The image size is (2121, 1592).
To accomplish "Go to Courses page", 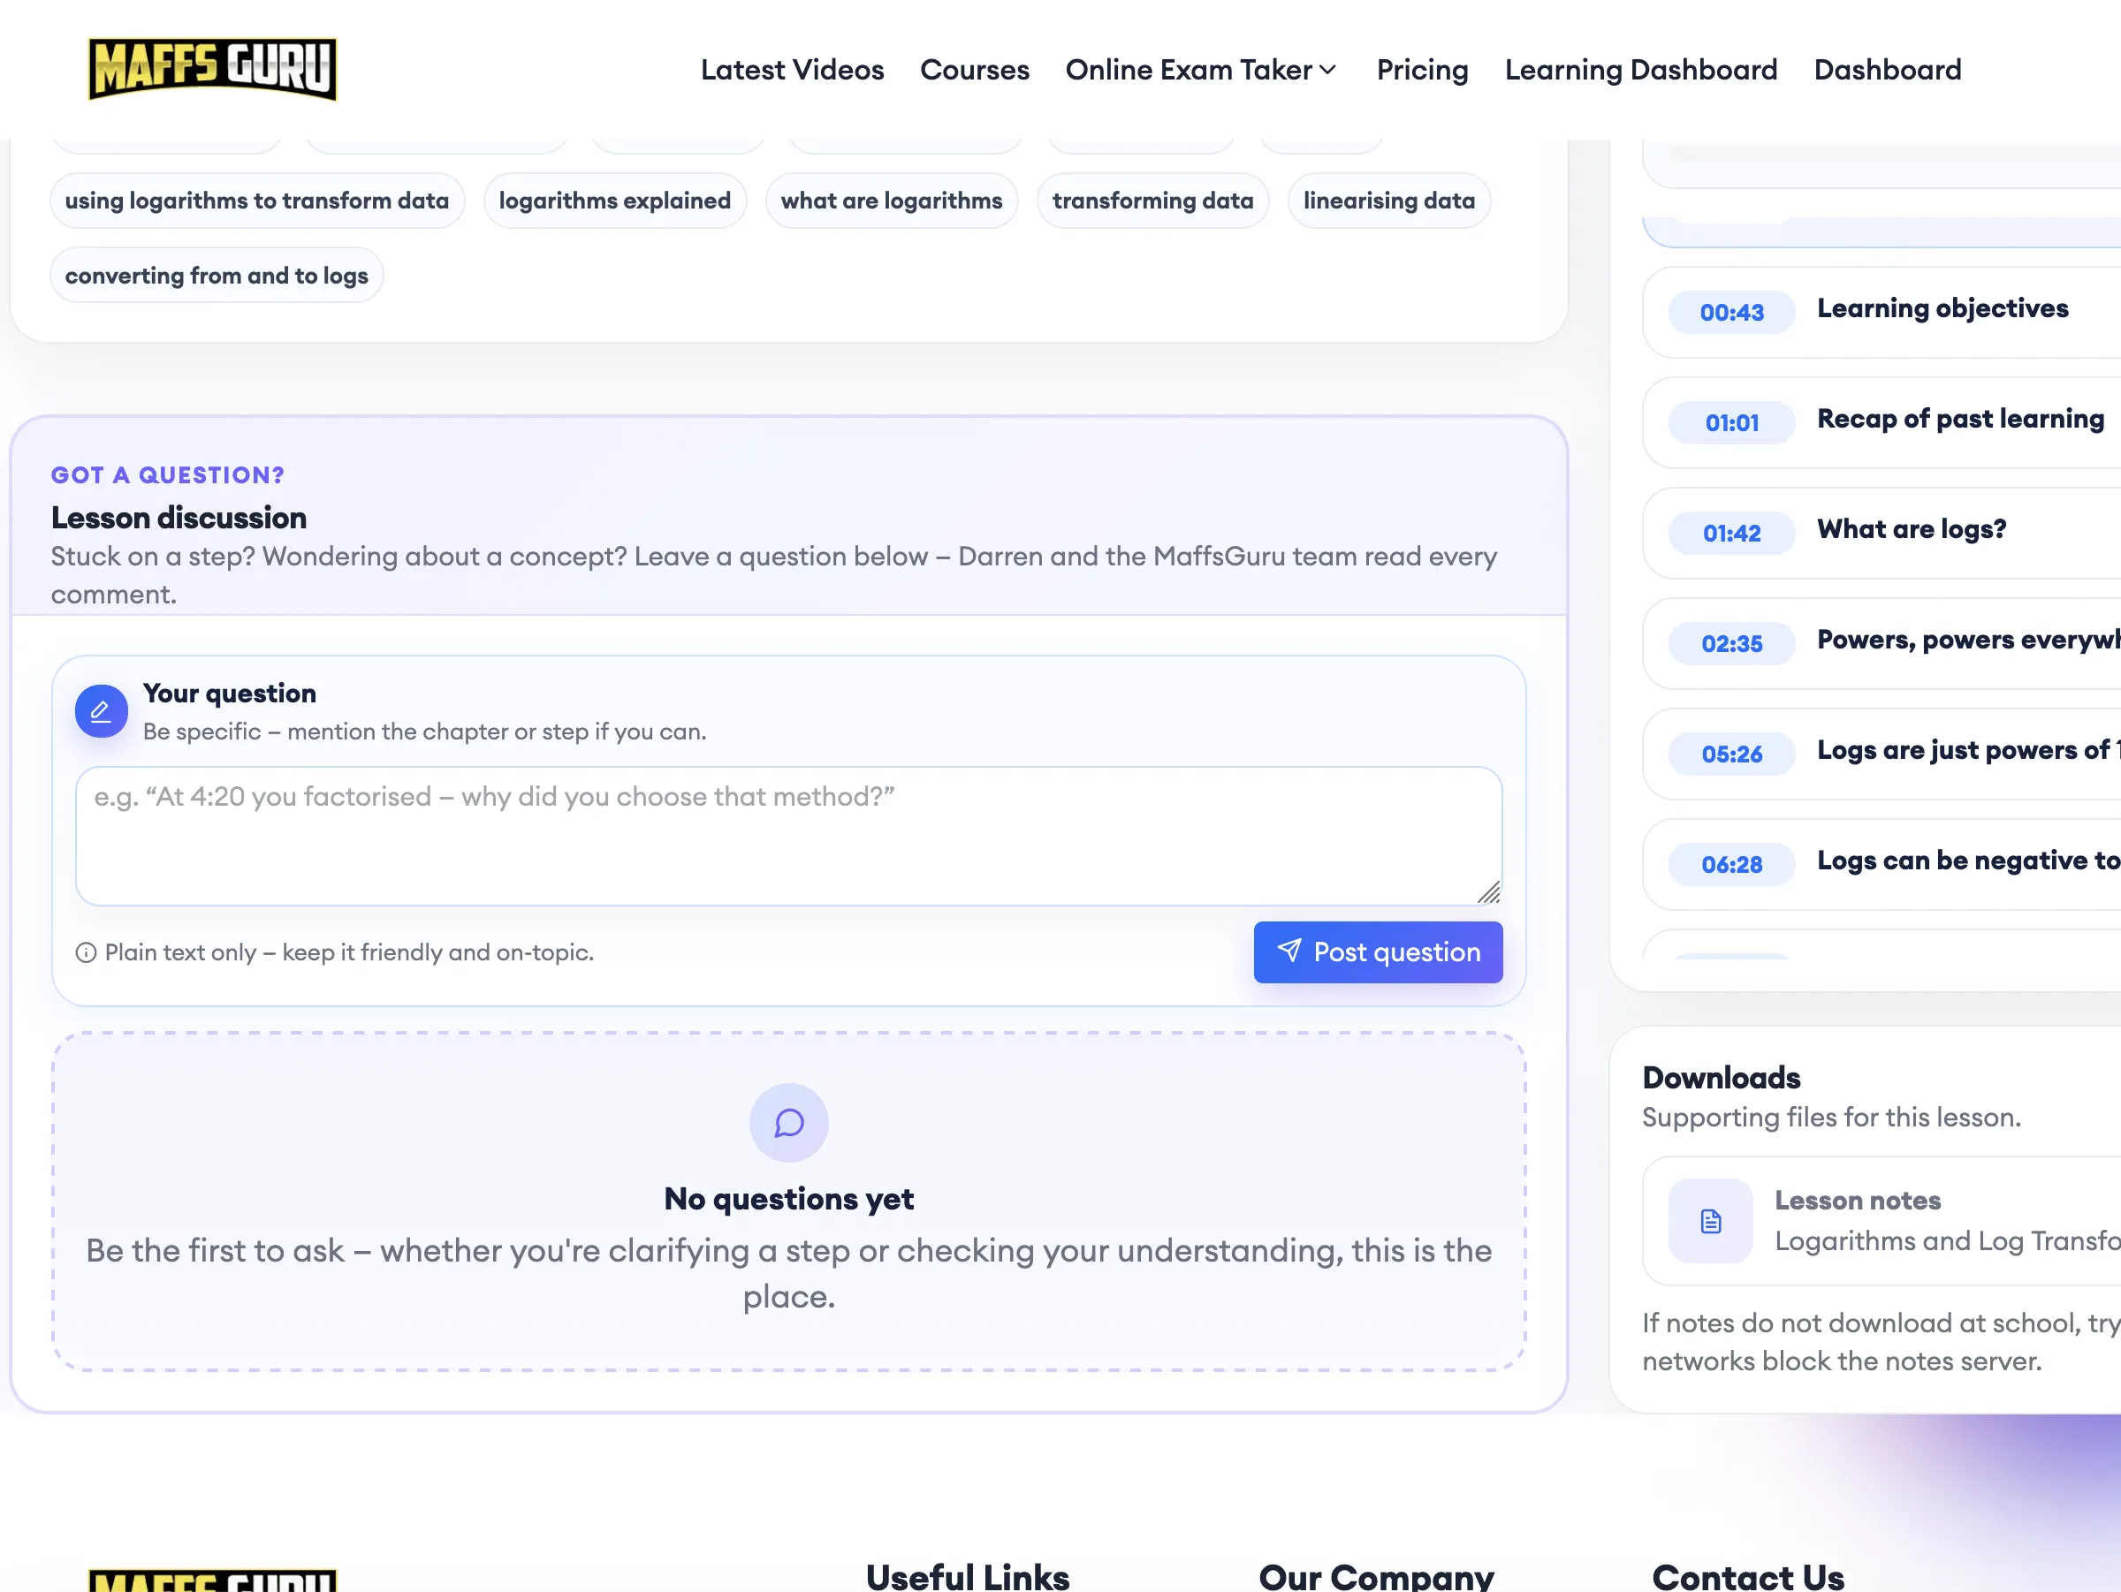I will click(x=974, y=70).
